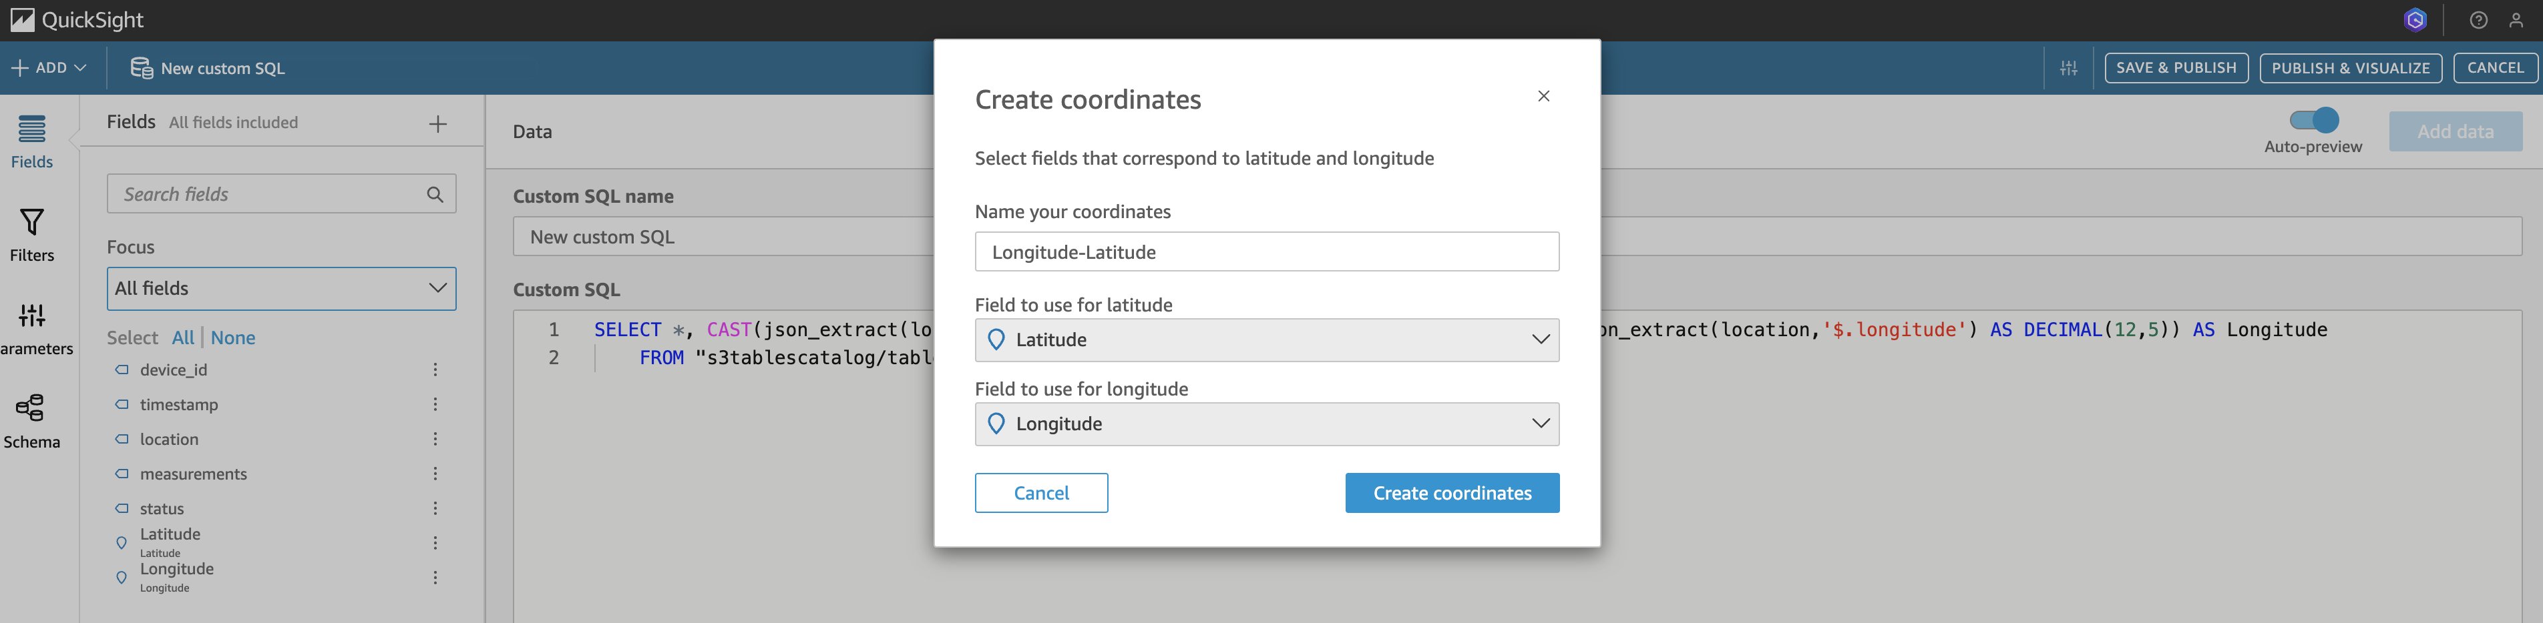Open the user account icon
The height and width of the screenshot is (623, 2543).
point(2516,20)
